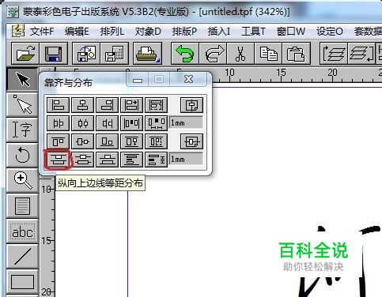Click vertical bottom-edge equal distribute icon
The image size is (382, 297).
point(108,160)
